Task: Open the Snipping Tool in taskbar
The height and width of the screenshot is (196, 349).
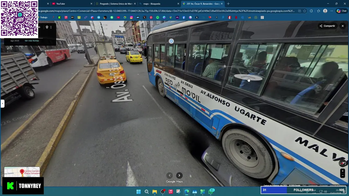Action: [x=178, y=192]
